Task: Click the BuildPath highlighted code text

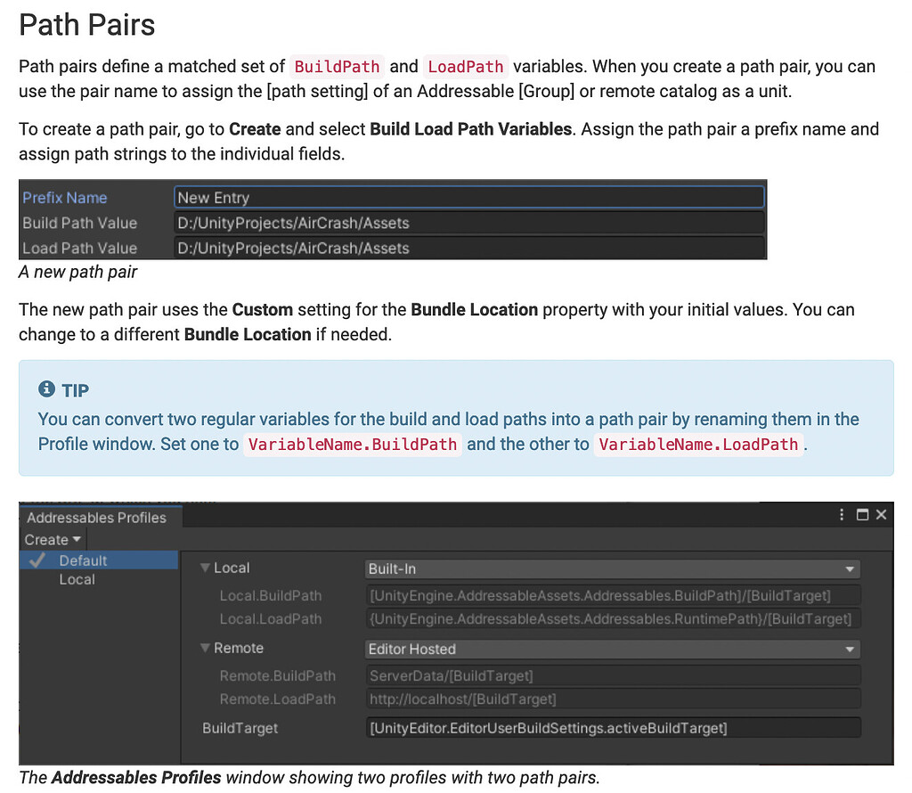Action: [x=337, y=66]
